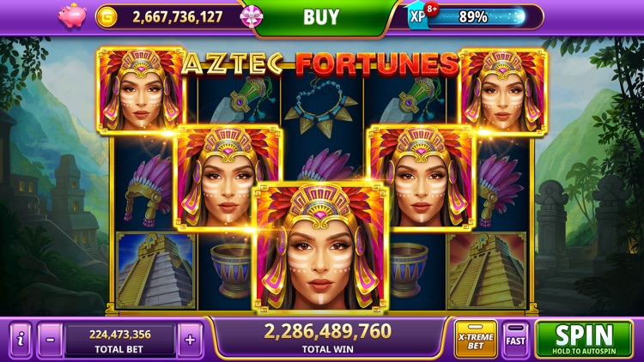Screen dimensions: 644x362
Task: Open the info paytable button
Action: tap(21, 339)
